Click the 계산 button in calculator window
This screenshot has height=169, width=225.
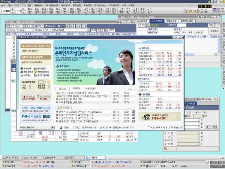[208, 127]
